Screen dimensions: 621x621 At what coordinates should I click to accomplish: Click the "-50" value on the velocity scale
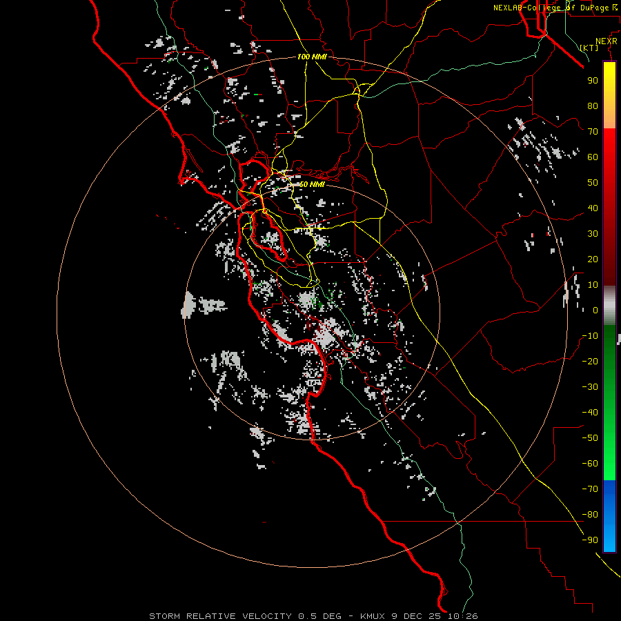tap(590, 438)
